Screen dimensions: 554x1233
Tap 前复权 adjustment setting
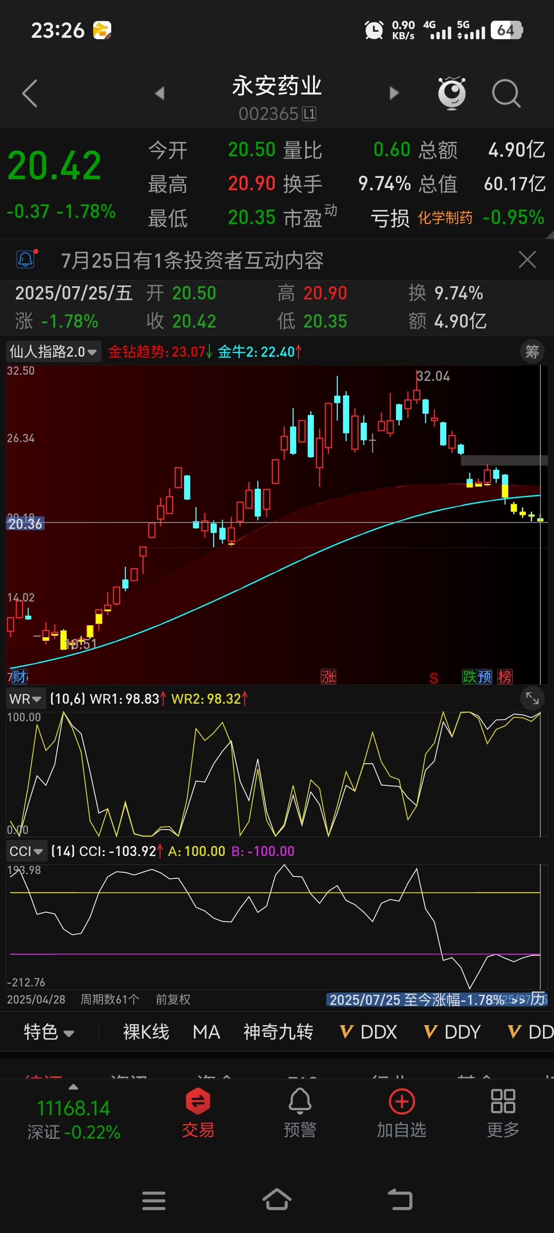click(x=173, y=1000)
